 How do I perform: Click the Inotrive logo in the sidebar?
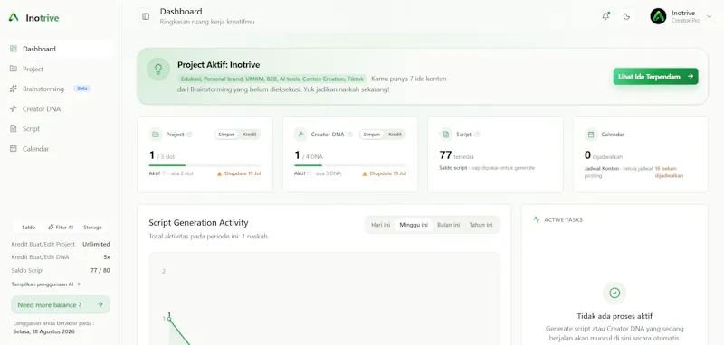click(33, 18)
